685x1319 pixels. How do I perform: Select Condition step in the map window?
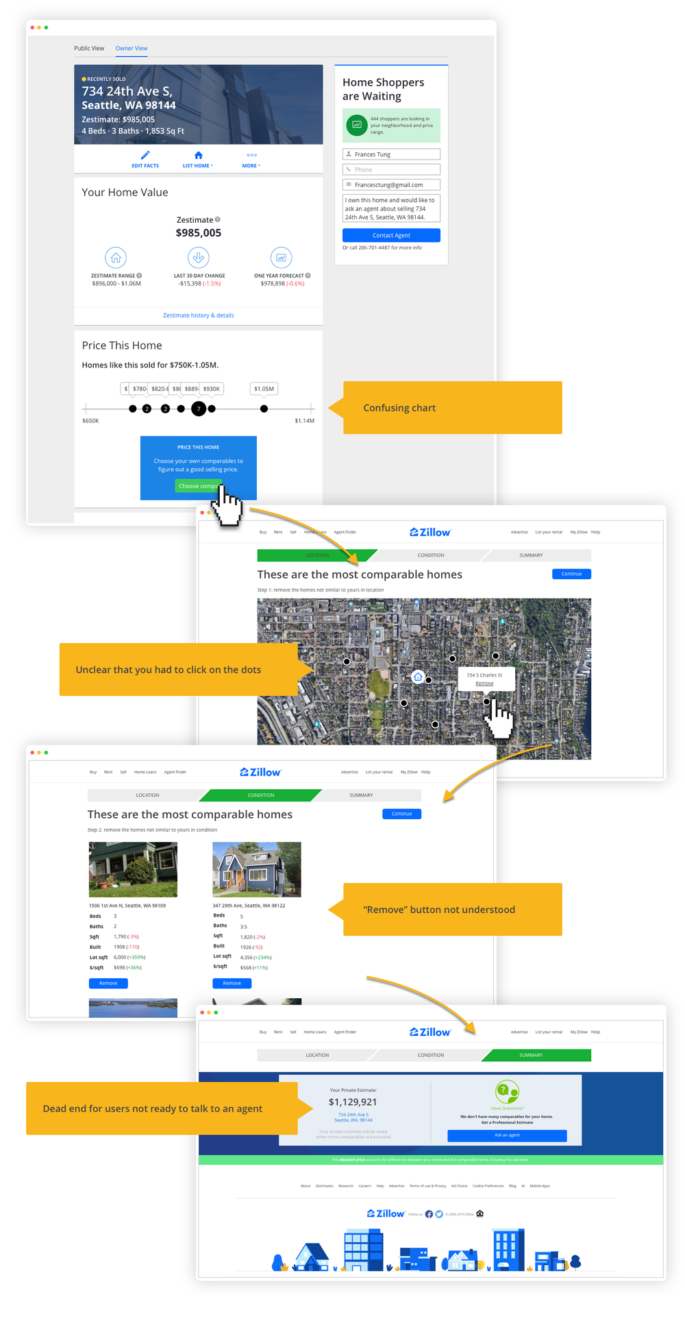pos(431,555)
